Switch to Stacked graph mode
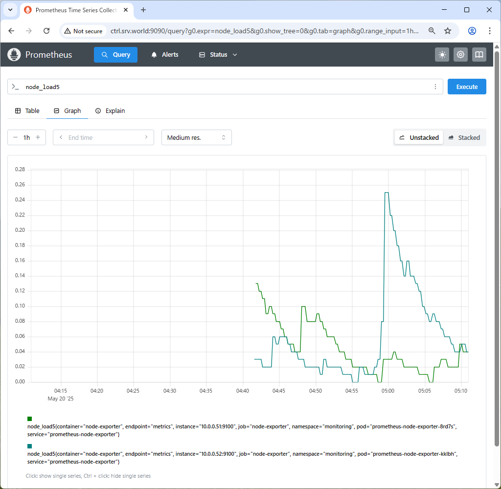The image size is (501, 489). point(464,138)
